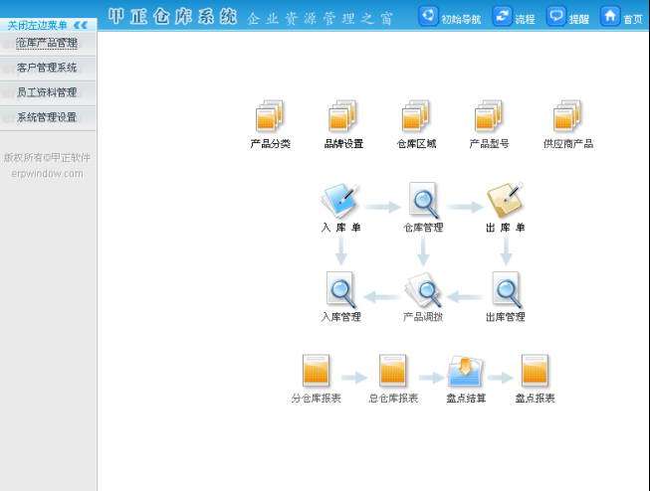Image resolution: width=650 pixels, height=491 pixels.
Task: Collapse sidebar with 关闭左边菜单
Action: click(x=47, y=25)
